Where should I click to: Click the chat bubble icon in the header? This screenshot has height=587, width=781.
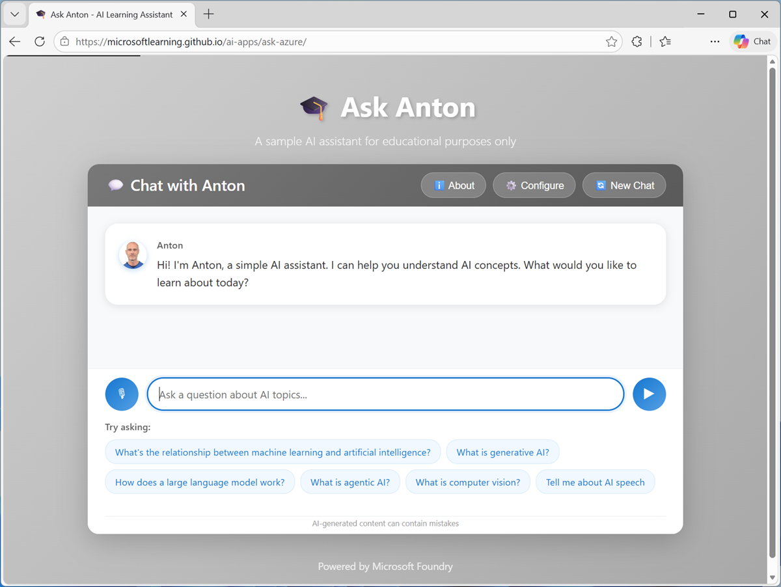point(115,184)
